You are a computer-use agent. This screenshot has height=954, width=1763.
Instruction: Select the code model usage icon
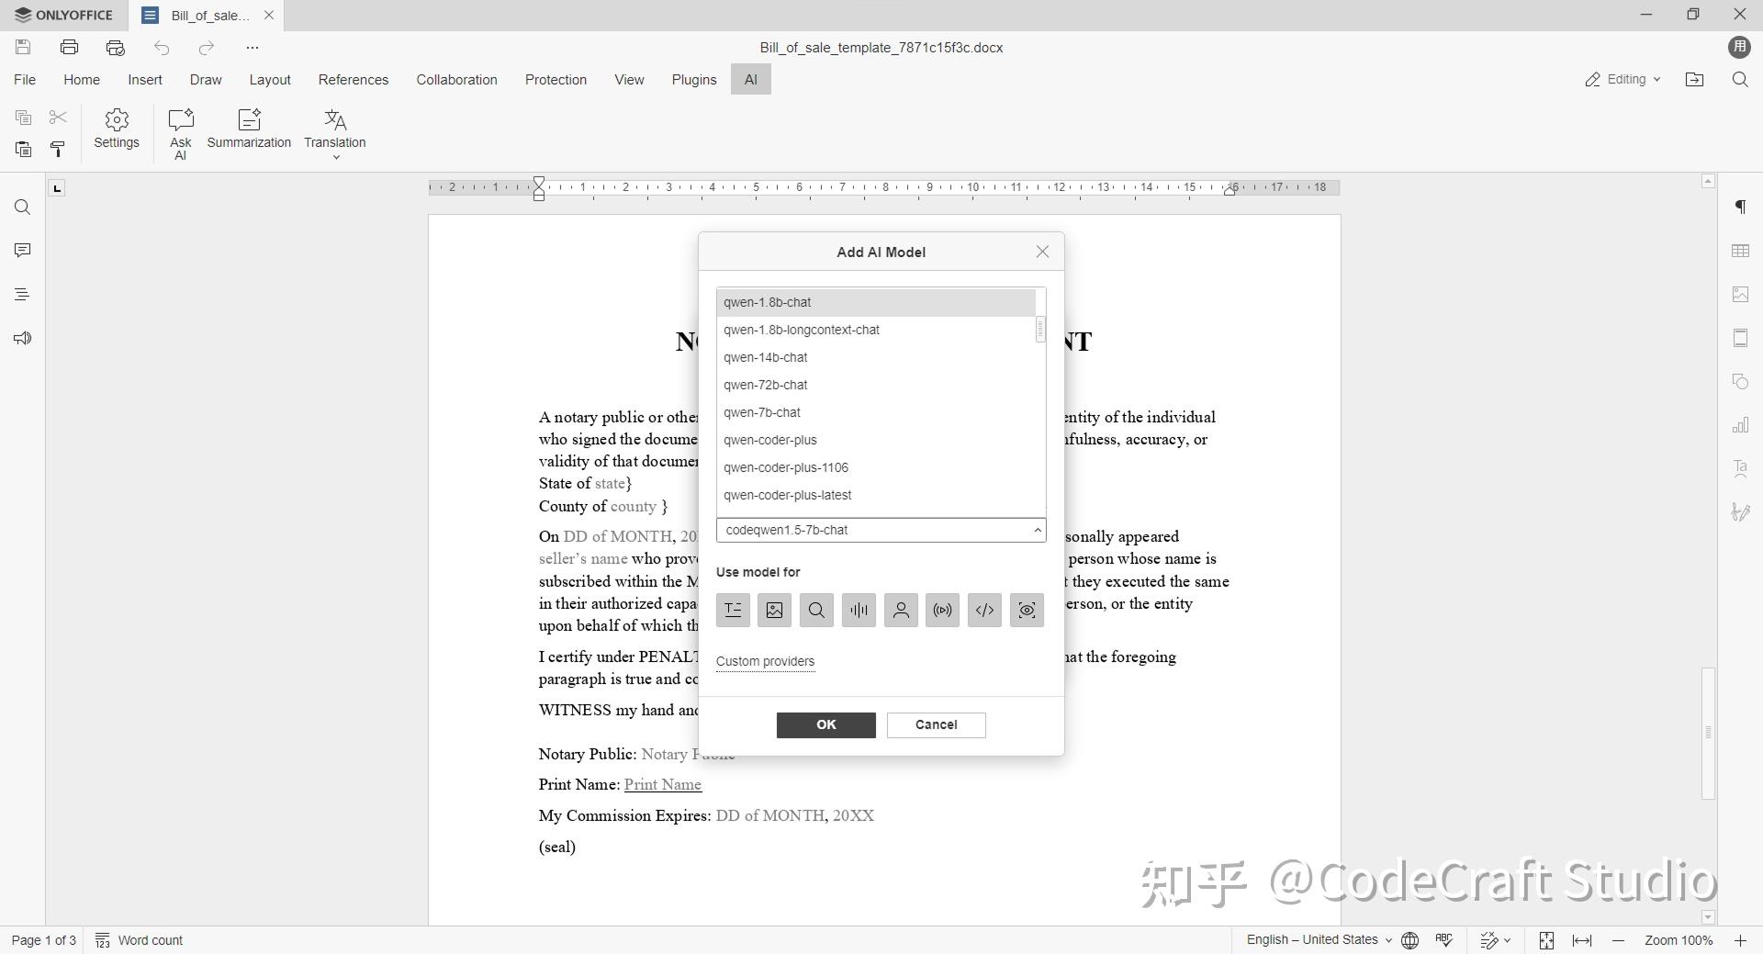[x=984, y=610]
